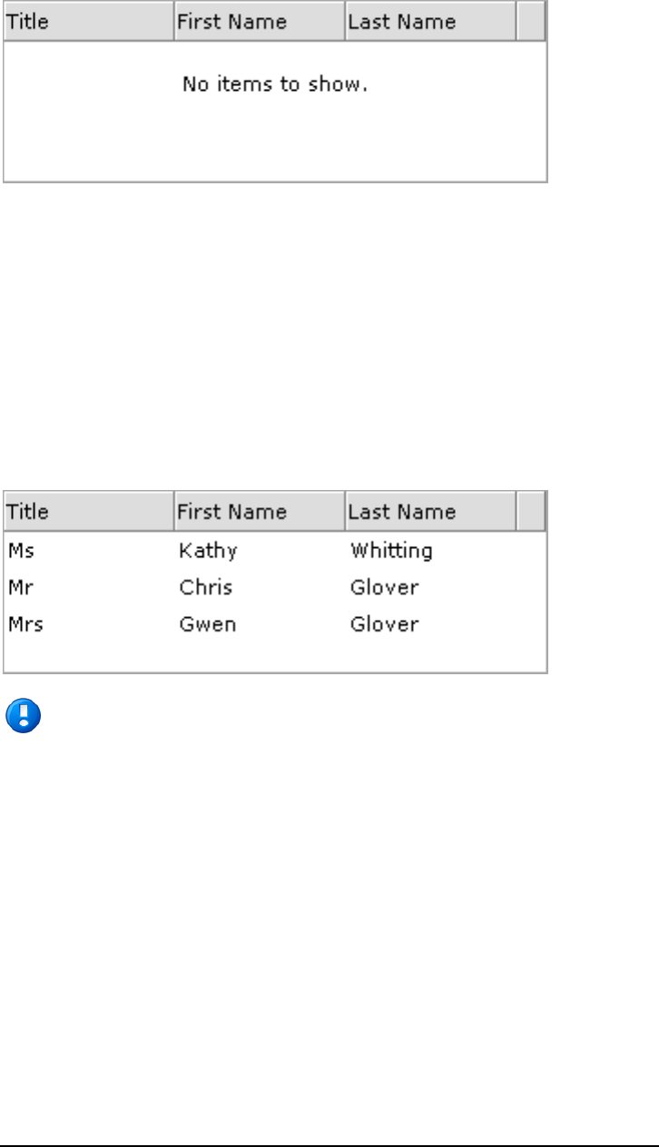Sort by Title in the empty table
This screenshot has width=659, height=1147.
[88, 22]
